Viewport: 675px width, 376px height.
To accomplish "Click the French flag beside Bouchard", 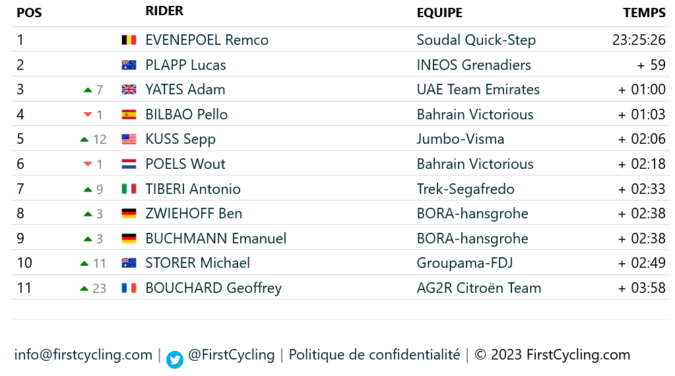I will 129,288.
